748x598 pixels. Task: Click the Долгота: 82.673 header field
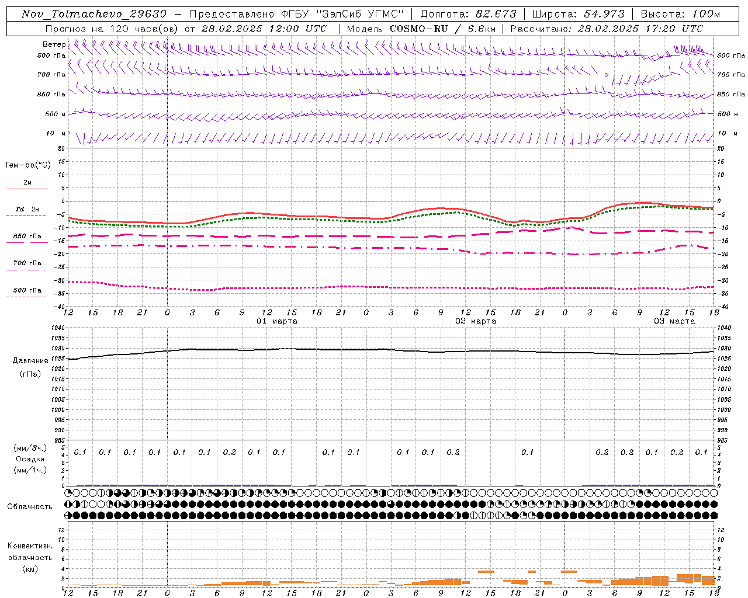469,14
